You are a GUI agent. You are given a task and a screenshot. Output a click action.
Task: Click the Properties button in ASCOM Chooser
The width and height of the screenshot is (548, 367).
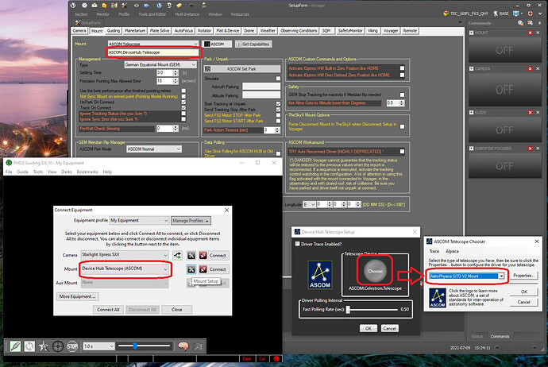tap(523, 276)
